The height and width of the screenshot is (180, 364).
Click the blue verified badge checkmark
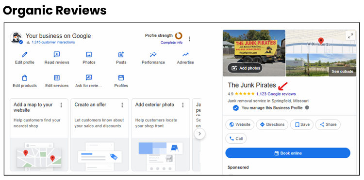point(236,108)
